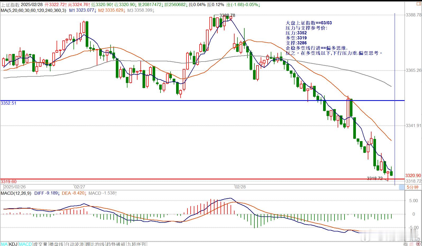Image resolution: width=422 pixels, height=246 pixels.
Task: Switch to the MA indicator tab
Action: 4,244
